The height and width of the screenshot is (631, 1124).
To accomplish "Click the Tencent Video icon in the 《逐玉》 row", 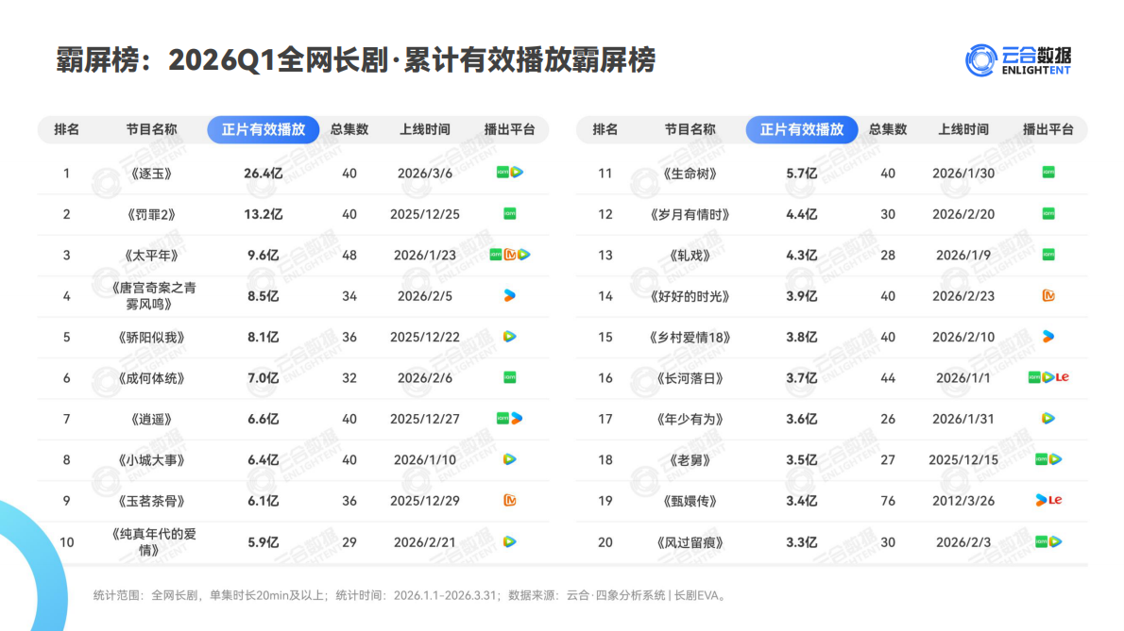I will click(517, 173).
